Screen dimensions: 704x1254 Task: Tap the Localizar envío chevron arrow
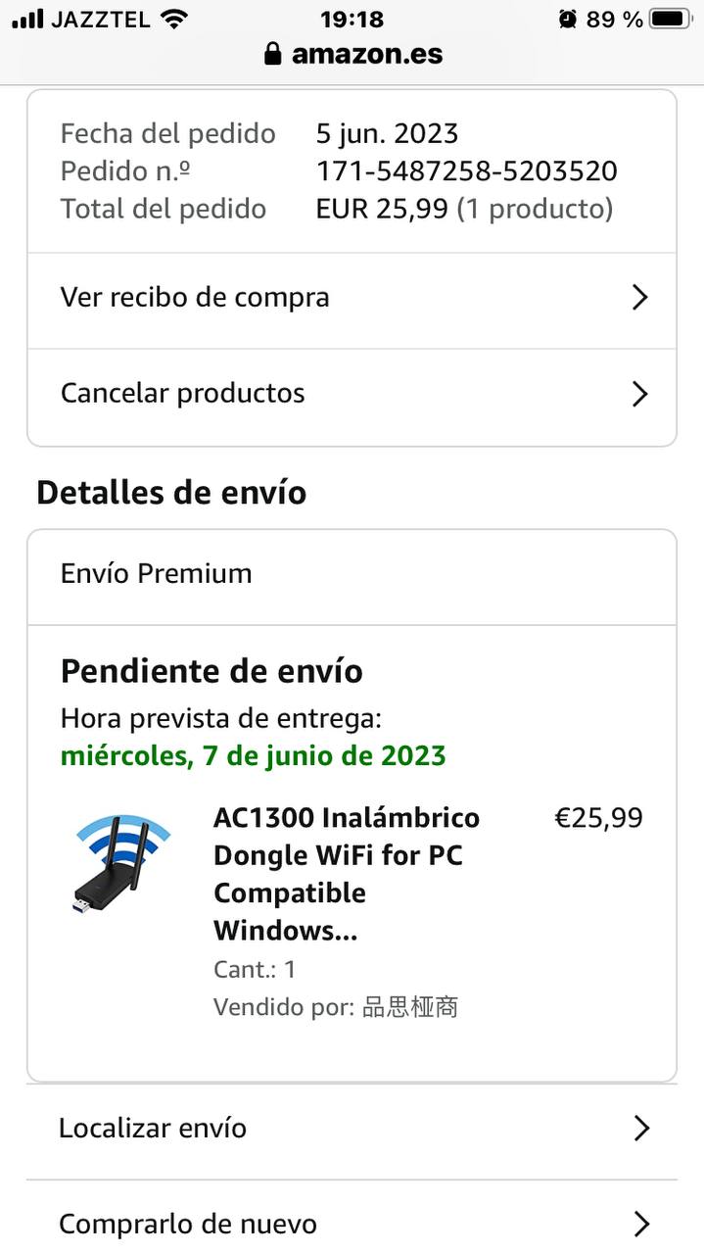click(x=640, y=1129)
